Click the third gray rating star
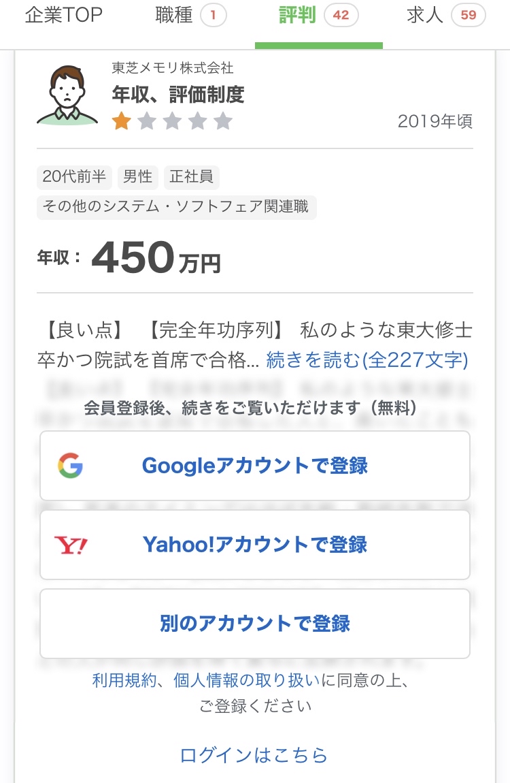Viewport: 510px width, 783px height. [172, 122]
